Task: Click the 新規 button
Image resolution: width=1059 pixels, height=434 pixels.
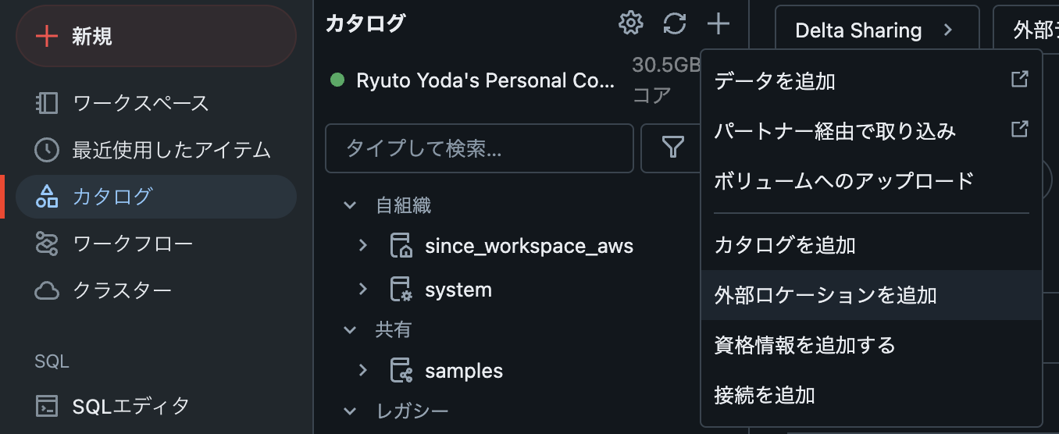Action: 156,36
